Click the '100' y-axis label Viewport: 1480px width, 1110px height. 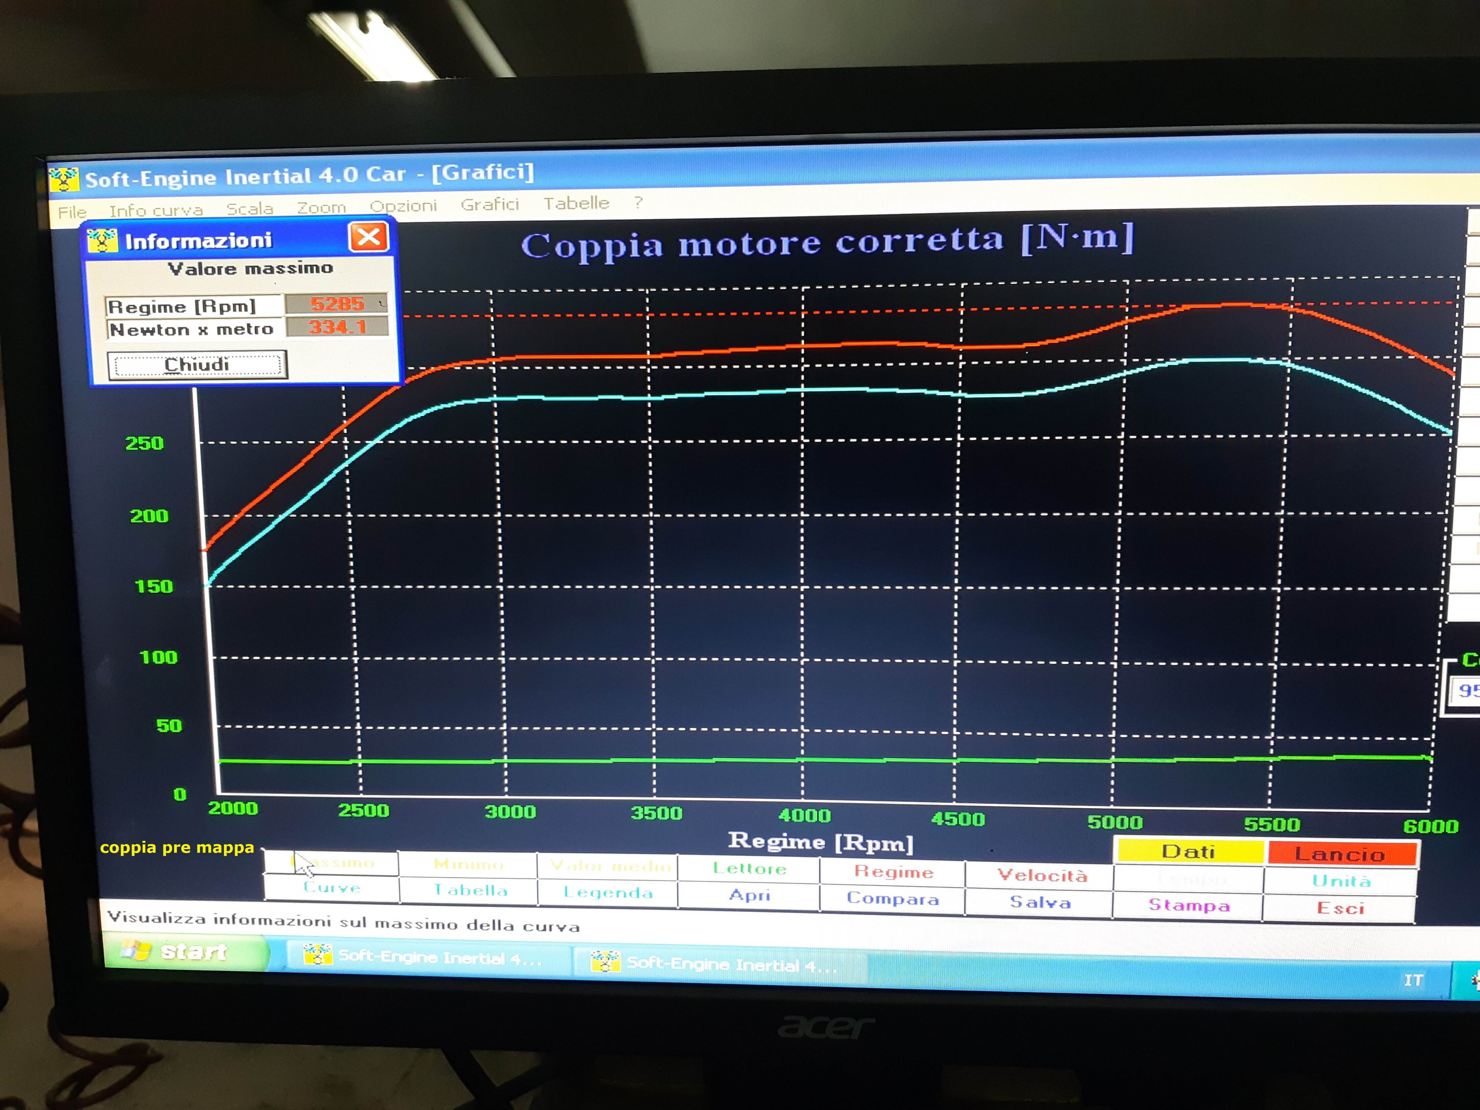click(x=159, y=657)
